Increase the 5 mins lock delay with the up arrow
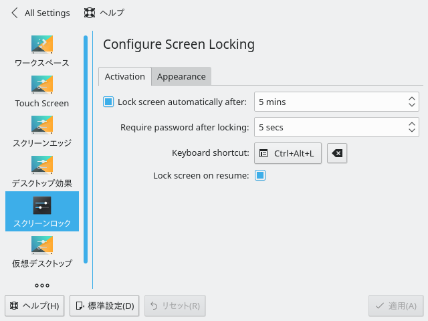The height and width of the screenshot is (321, 428). click(x=412, y=98)
